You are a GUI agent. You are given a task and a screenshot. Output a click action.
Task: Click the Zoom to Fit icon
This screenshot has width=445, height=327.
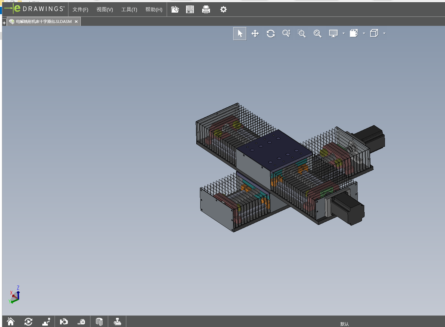click(317, 34)
